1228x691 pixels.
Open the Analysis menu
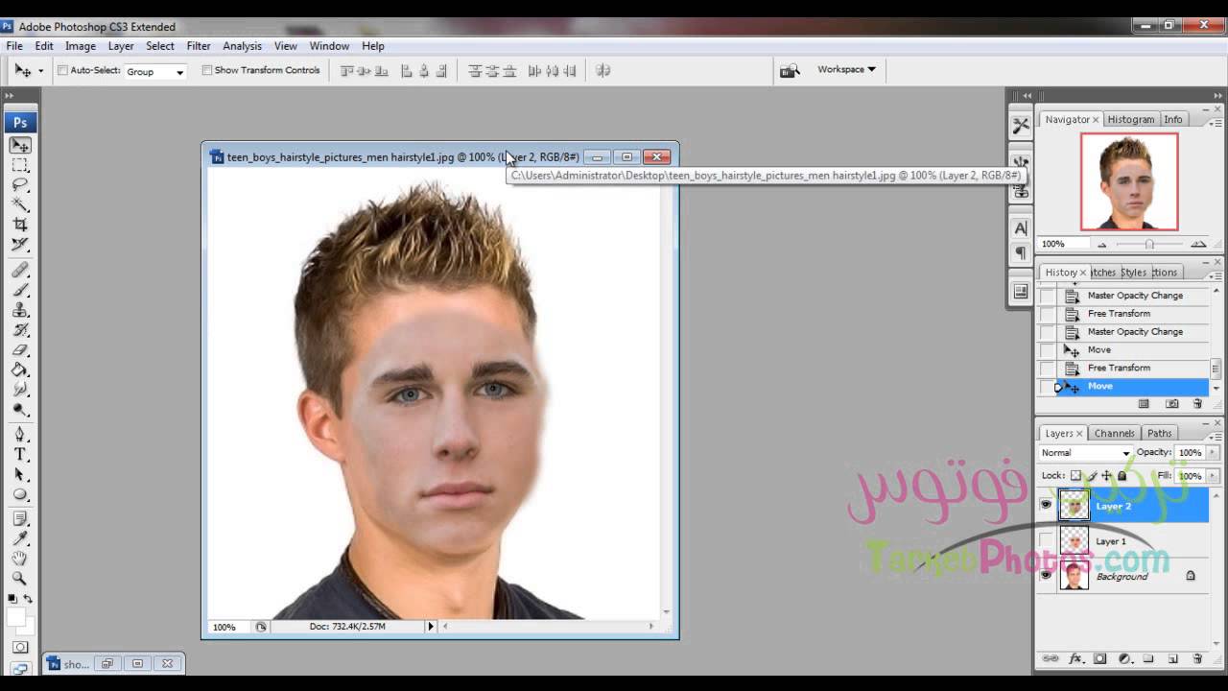[242, 46]
